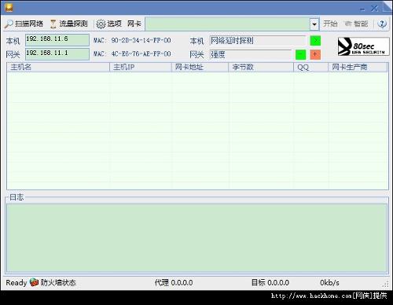Click the Ready status text
Image resolution: width=393 pixels, height=305 pixels.
[17, 283]
